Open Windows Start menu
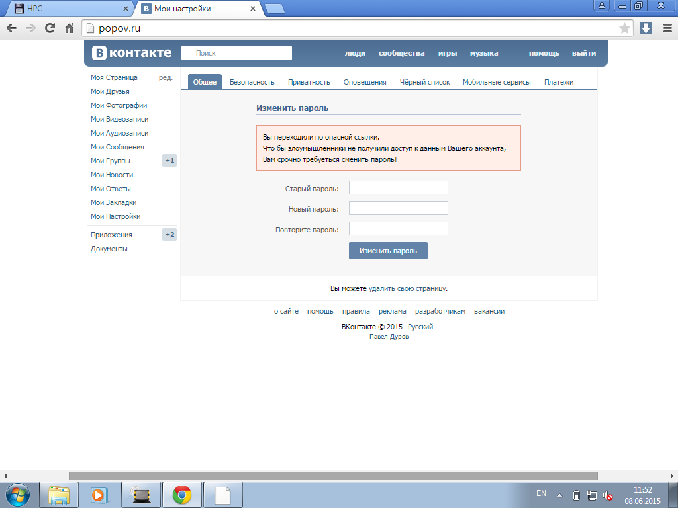This screenshot has width=678, height=508. coord(18,494)
